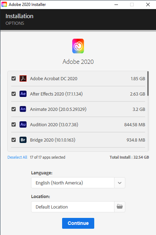Viewport: 156px width, 235px height.
Task: Click the installer icon in title bar
Action: 4,5
